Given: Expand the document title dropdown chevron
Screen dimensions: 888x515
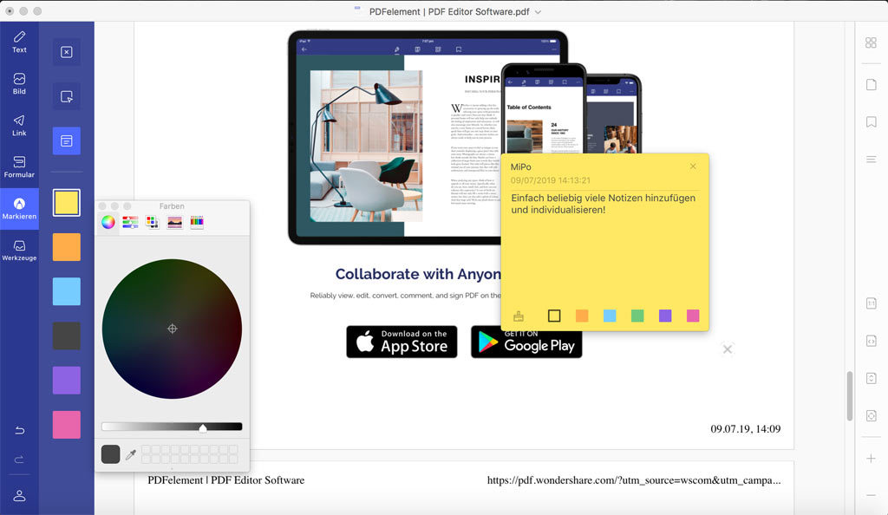Looking at the screenshot, I should point(538,12).
